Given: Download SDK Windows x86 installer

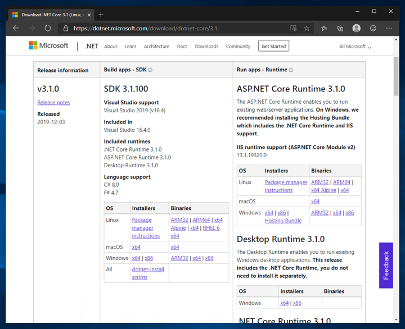Looking at the screenshot, I should [148, 258].
